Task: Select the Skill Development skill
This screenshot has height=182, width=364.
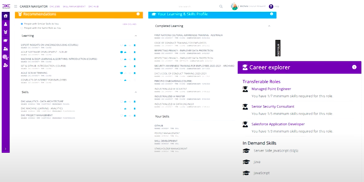Action: [x=166, y=141]
